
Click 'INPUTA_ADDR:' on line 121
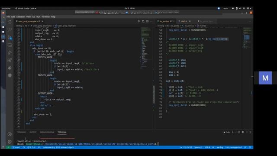(x=45, y=57)
